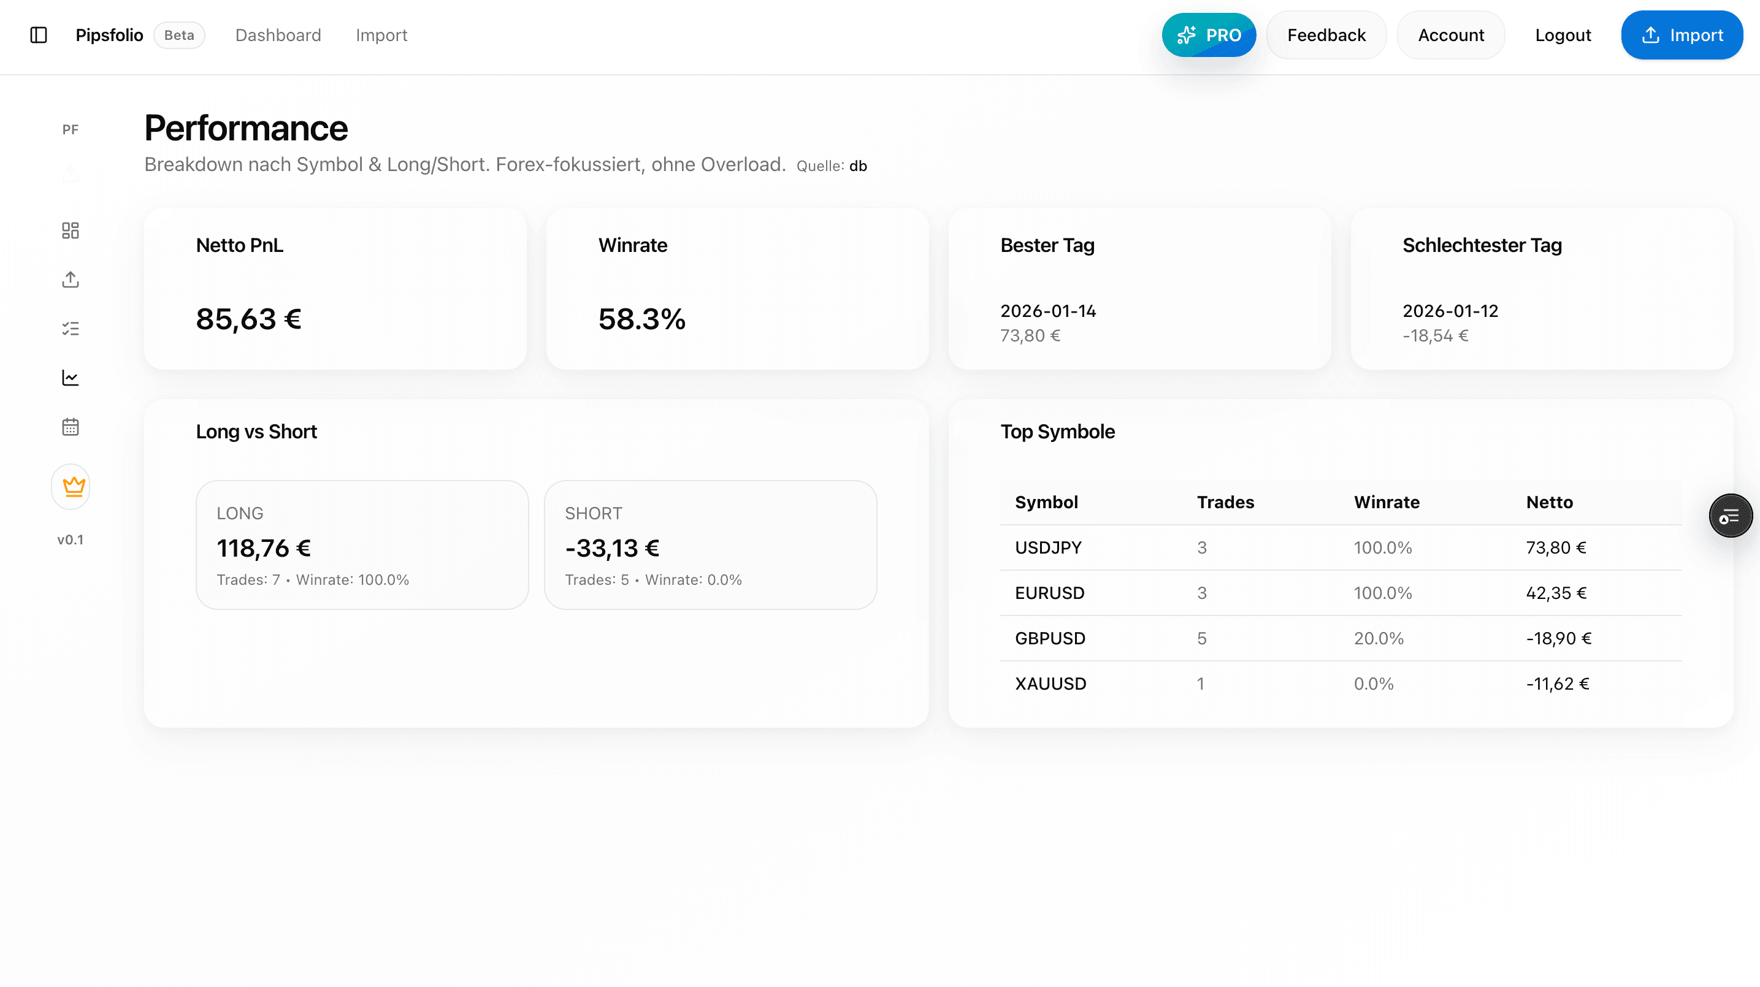This screenshot has height=987, width=1760.
Task: Click Logout in the top bar
Action: click(1563, 35)
